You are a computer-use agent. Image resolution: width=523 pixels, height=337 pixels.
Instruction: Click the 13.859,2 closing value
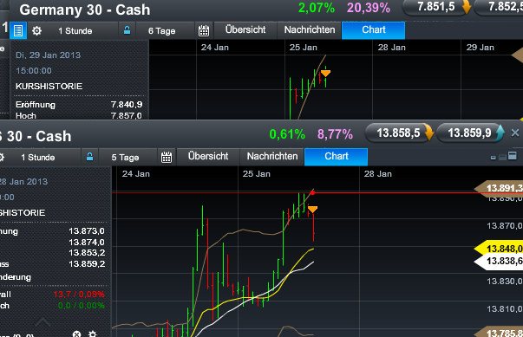87,264
